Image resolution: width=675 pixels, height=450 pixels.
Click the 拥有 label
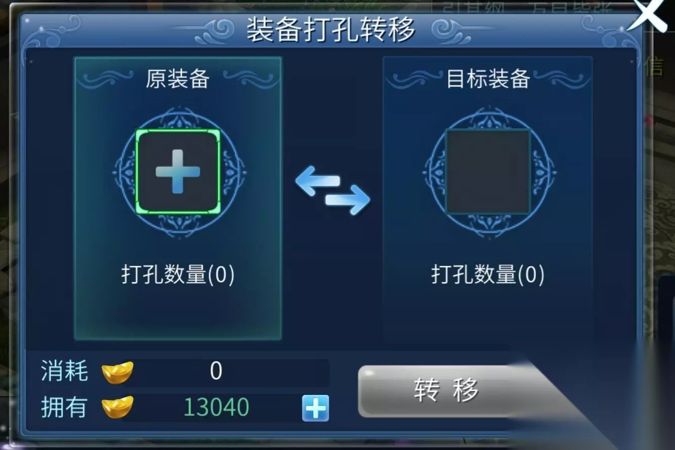[x=64, y=407]
